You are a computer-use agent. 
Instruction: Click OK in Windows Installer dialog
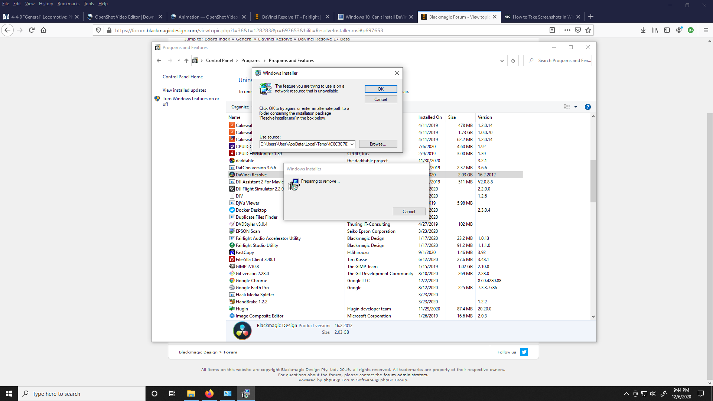pyautogui.click(x=381, y=89)
